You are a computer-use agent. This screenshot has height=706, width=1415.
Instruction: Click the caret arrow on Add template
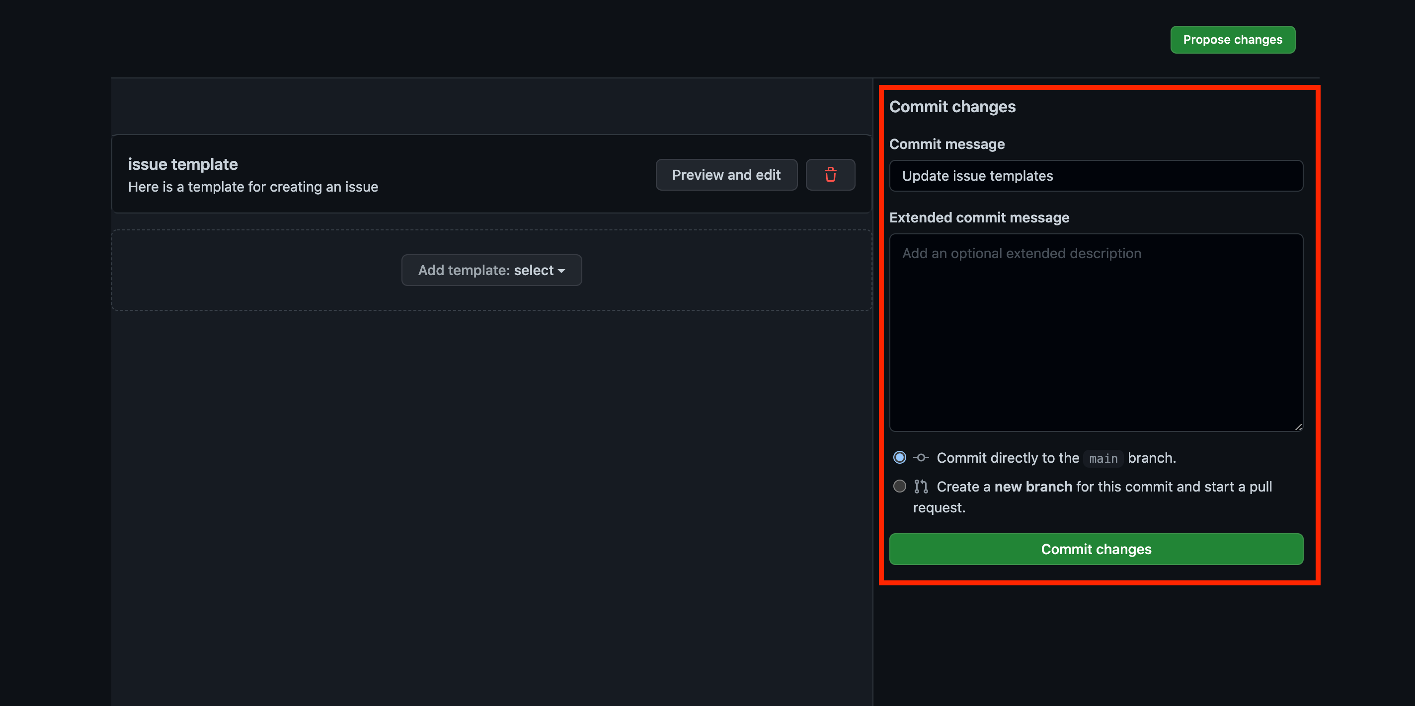point(561,271)
